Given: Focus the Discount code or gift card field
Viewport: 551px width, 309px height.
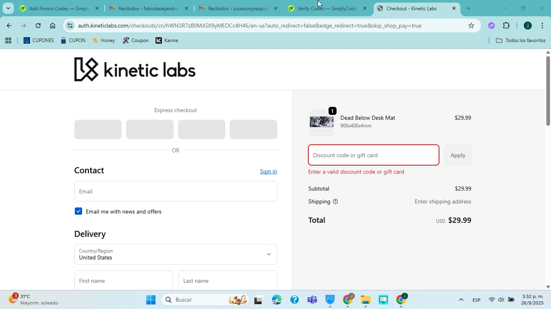Looking at the screenshot, I should 374,155.
